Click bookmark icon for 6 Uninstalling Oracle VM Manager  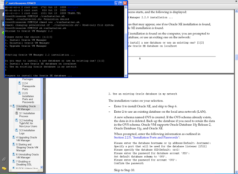tap(14, 154)
